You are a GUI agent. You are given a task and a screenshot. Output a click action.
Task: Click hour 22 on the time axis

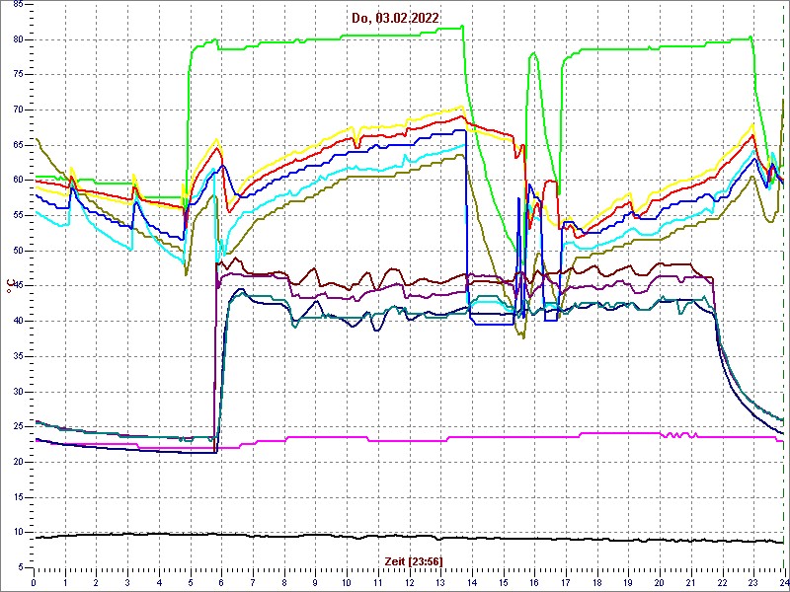pos(723,580)
